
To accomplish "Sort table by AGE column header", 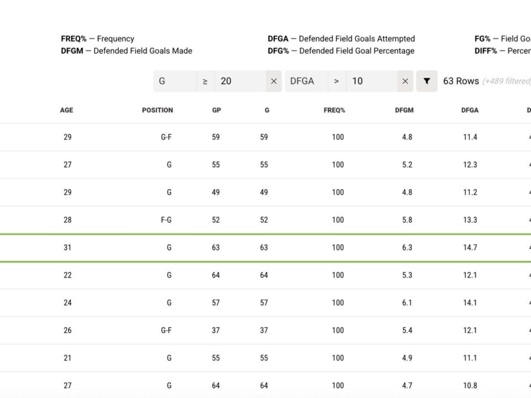I will click(66, 110).
